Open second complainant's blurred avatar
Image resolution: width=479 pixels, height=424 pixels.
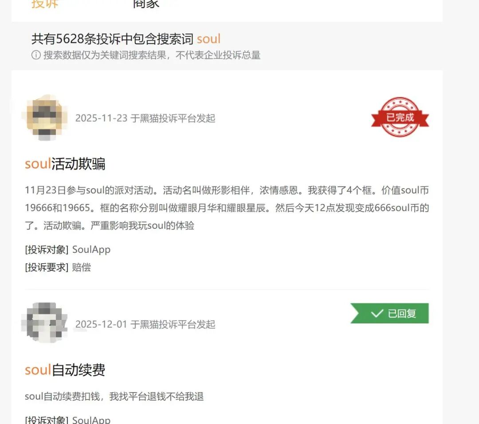coord(45,323)
